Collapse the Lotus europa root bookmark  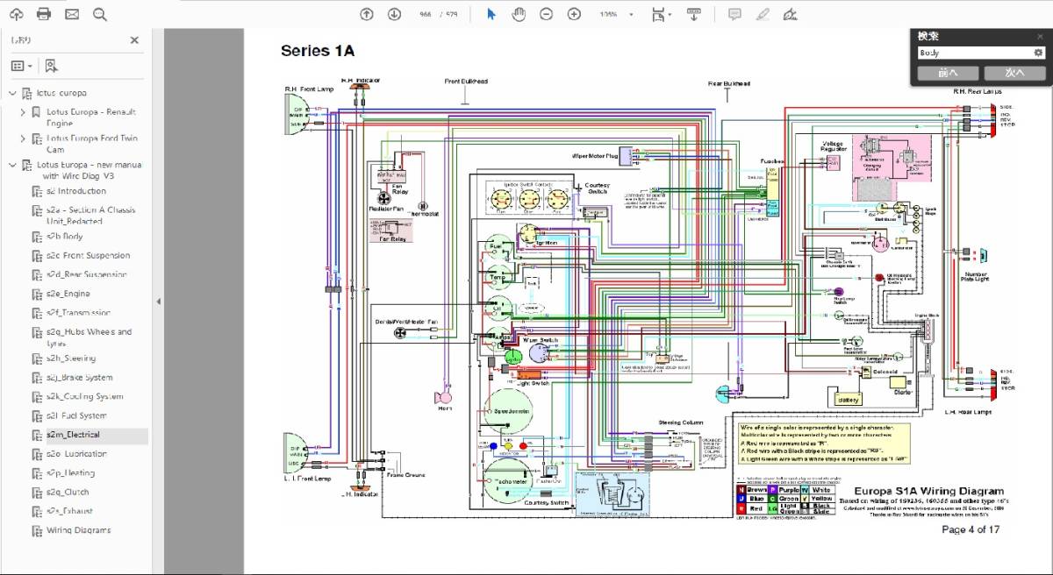pos(12,93)
